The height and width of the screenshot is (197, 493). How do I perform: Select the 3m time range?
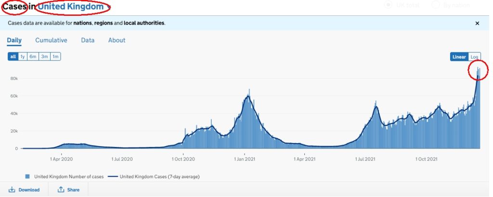[x=44, y=57]
